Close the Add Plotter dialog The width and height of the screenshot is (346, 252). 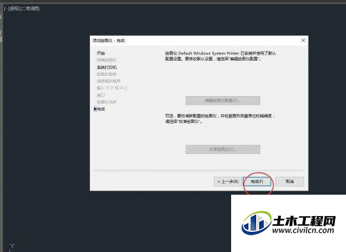[303, 41]
